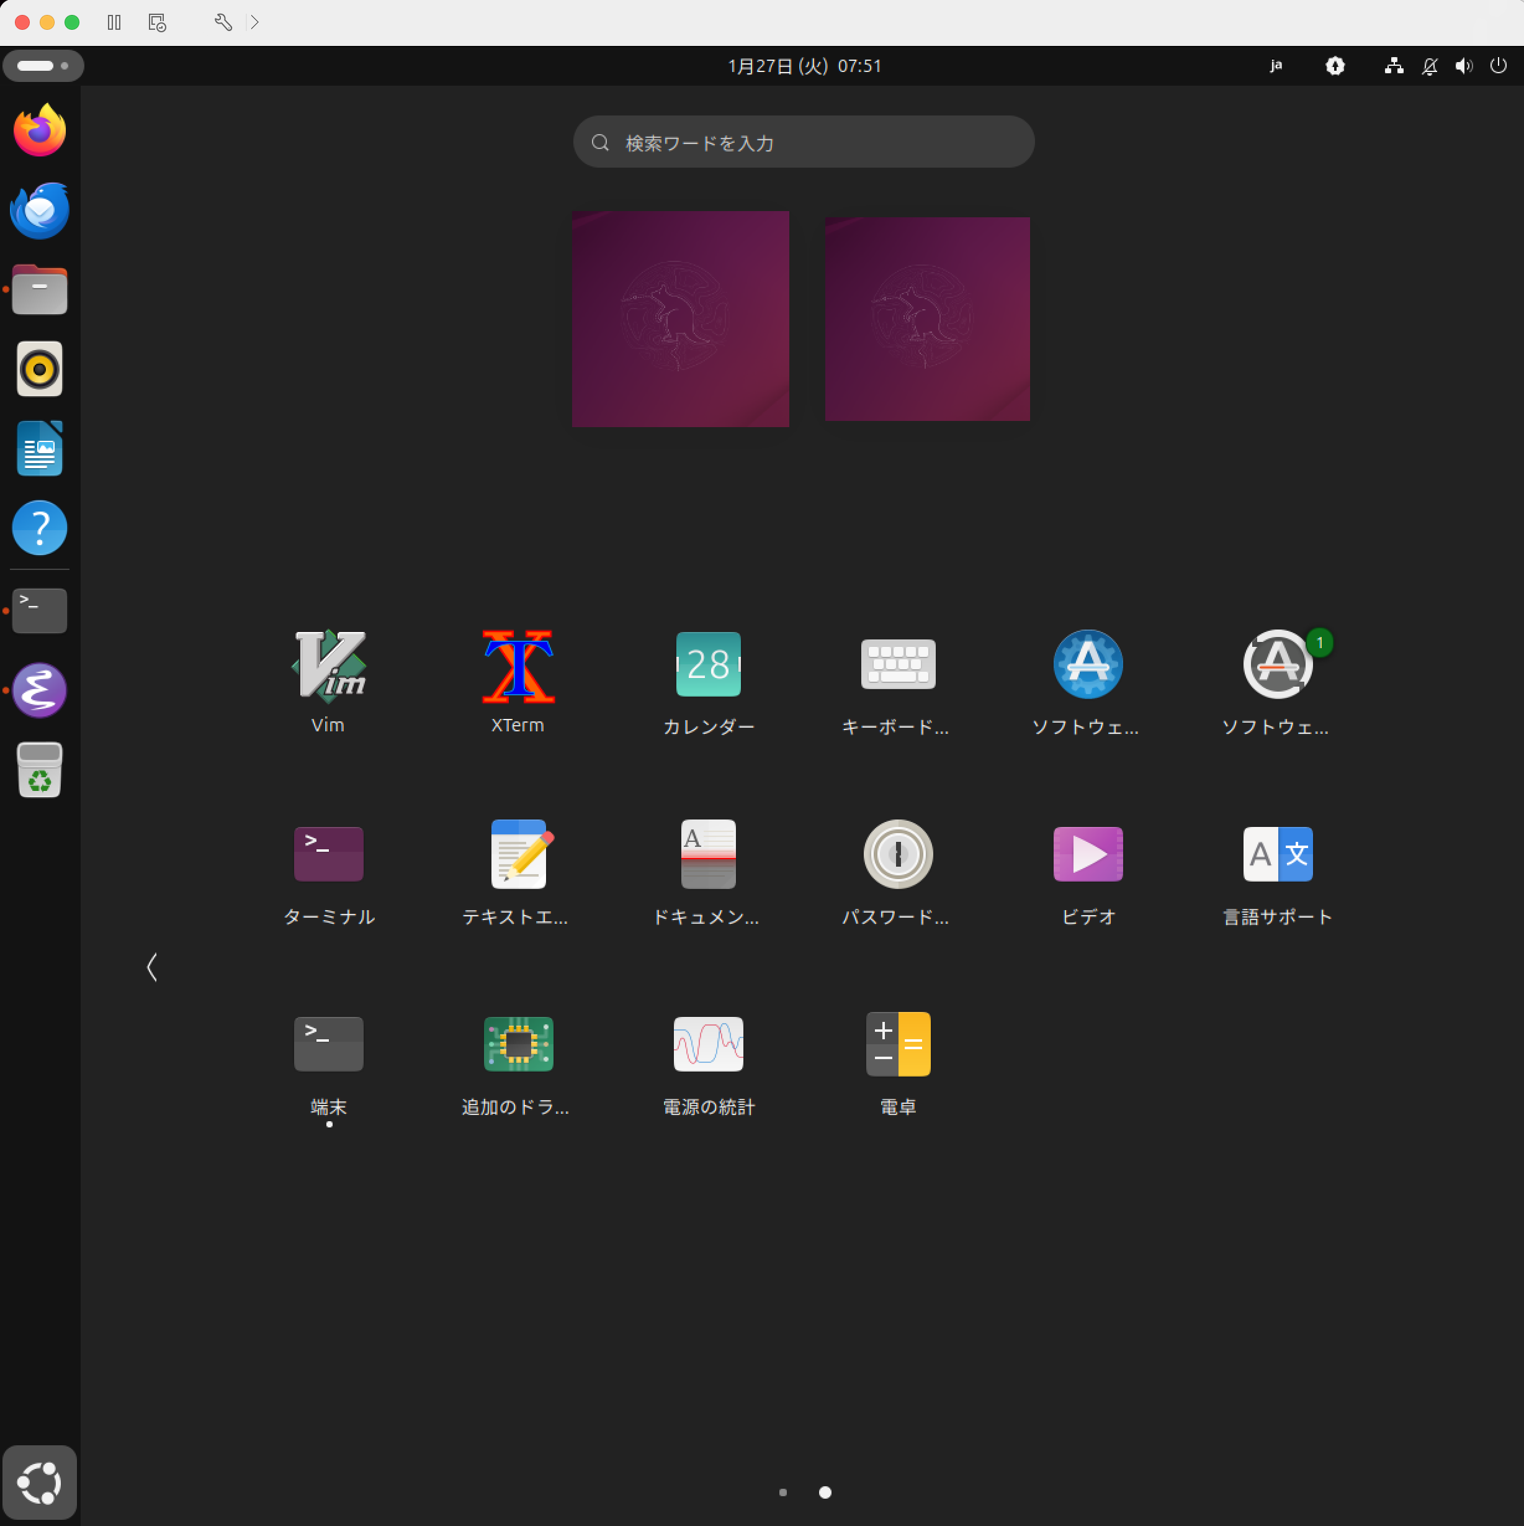The height and width of the screenshot is (1526, 1524).
Task: Launch the Videos (ビデオ) player
Action: pyautogui.click(x=1087, y=855)
